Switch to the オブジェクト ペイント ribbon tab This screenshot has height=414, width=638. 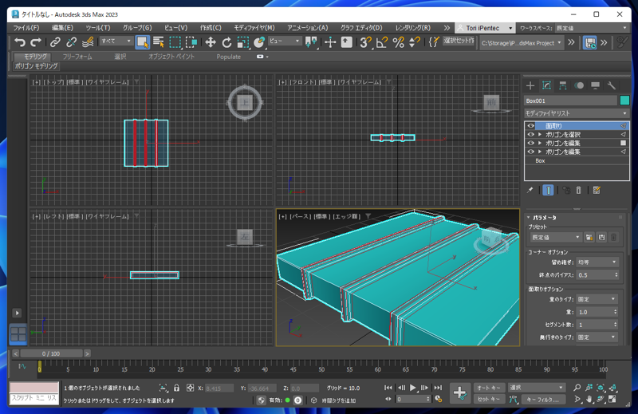click(x=171, y=57)
